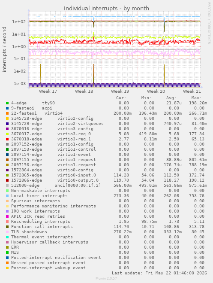213x283 pixels.
Task: Click the pink swatch beside TLB shootdowns
Action: pos(7,232)
